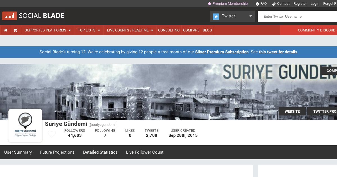
Task: Open the Silver Premium Subscription link
Action: click(222, 52)
